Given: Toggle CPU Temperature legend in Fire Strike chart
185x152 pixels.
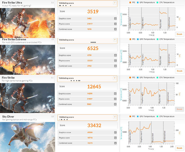Looking at the screenshot, I should pyautogui.click(x=165, y=78).
